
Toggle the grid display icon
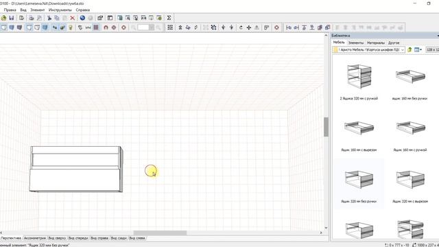coord(96,27)
